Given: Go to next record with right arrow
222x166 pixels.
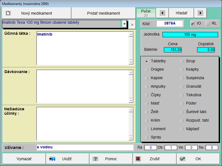Looking at the screenshot, I should pyautogui.click(x=200, y=13).
